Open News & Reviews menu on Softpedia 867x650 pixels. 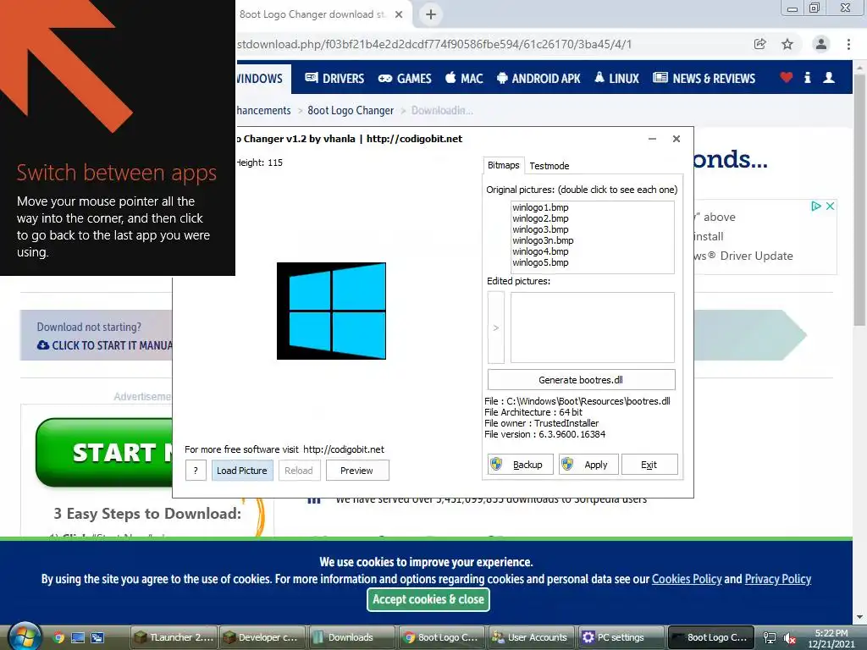pos(704,78)
